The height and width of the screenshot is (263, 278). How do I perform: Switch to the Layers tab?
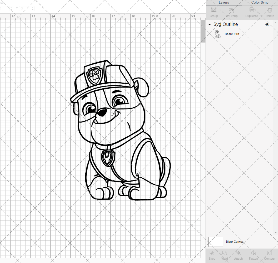[224, 3]
